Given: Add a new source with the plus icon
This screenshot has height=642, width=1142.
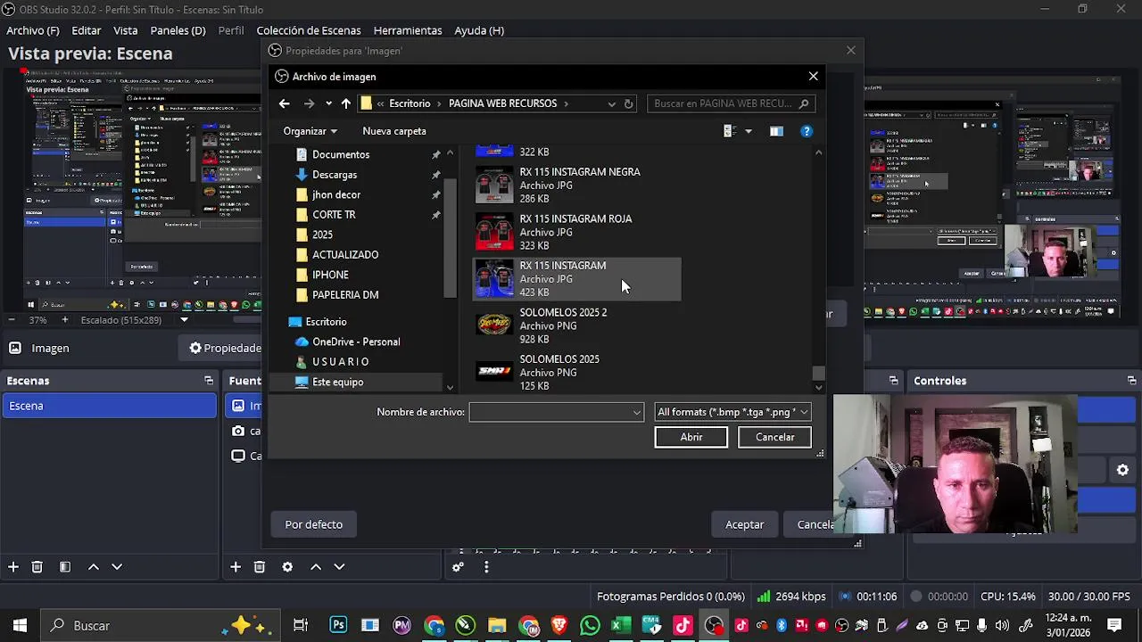Looking at the screenshot, I should (236, 567).
